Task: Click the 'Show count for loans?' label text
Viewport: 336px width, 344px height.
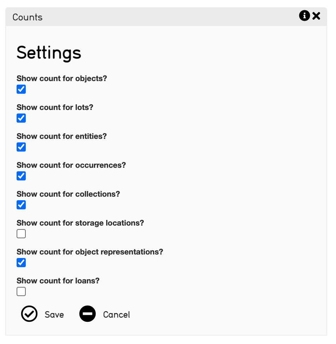Action: [x=58, y=281]
